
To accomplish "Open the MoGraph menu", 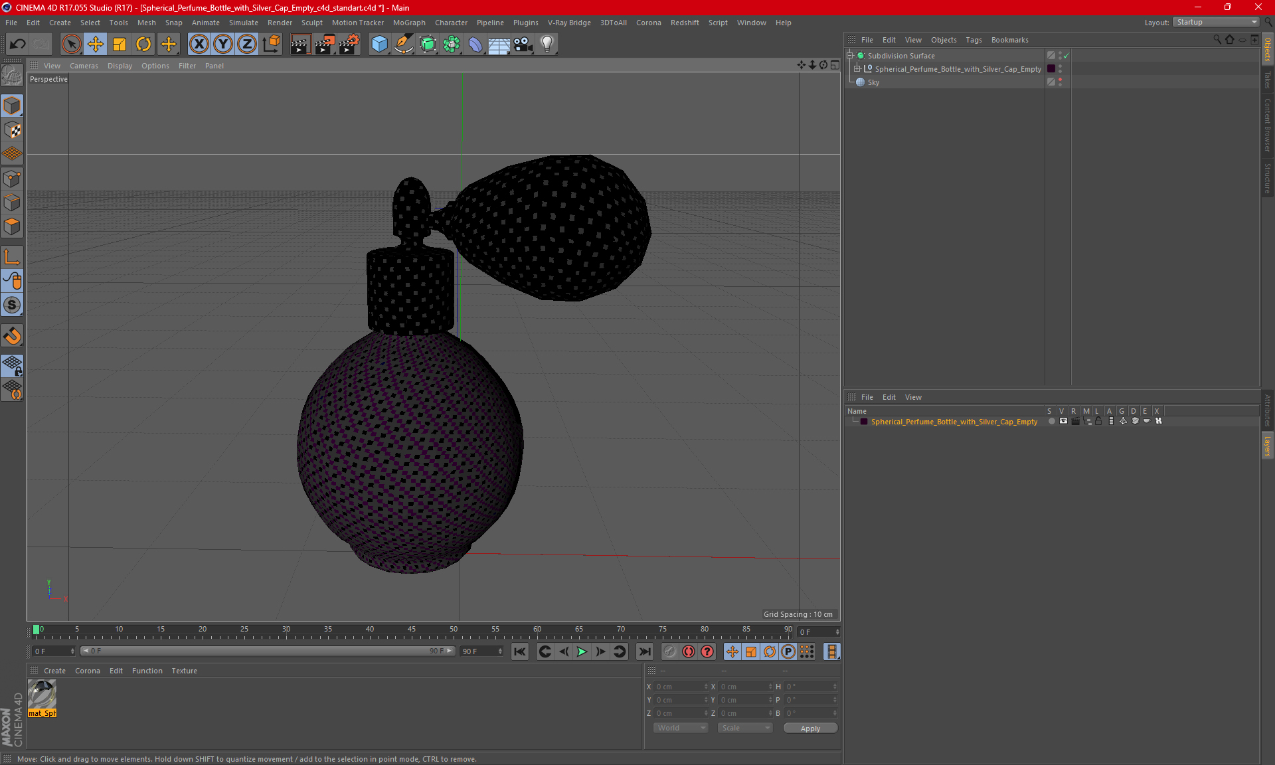I will [x=409, y=23].
